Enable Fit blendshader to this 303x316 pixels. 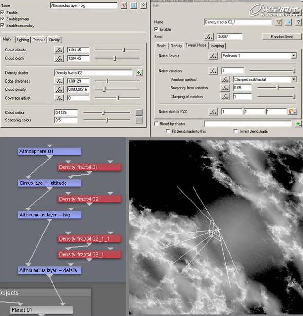(168, 131)
